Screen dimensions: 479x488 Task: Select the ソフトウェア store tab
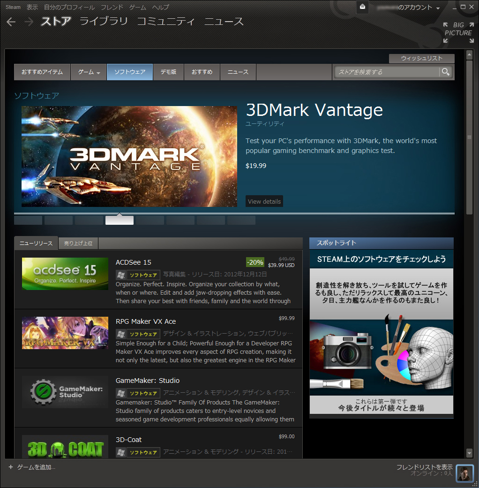[x=130, y=72]
